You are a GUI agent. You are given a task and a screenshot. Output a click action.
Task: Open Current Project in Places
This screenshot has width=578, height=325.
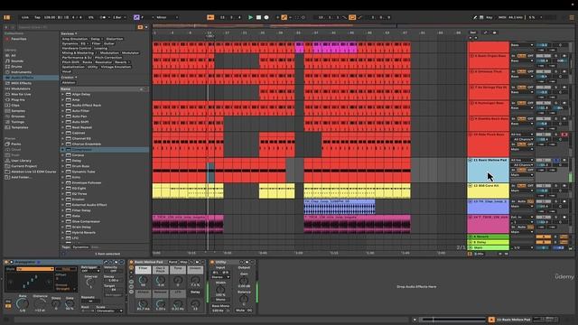pyautogui.click(x=23, y=166)
